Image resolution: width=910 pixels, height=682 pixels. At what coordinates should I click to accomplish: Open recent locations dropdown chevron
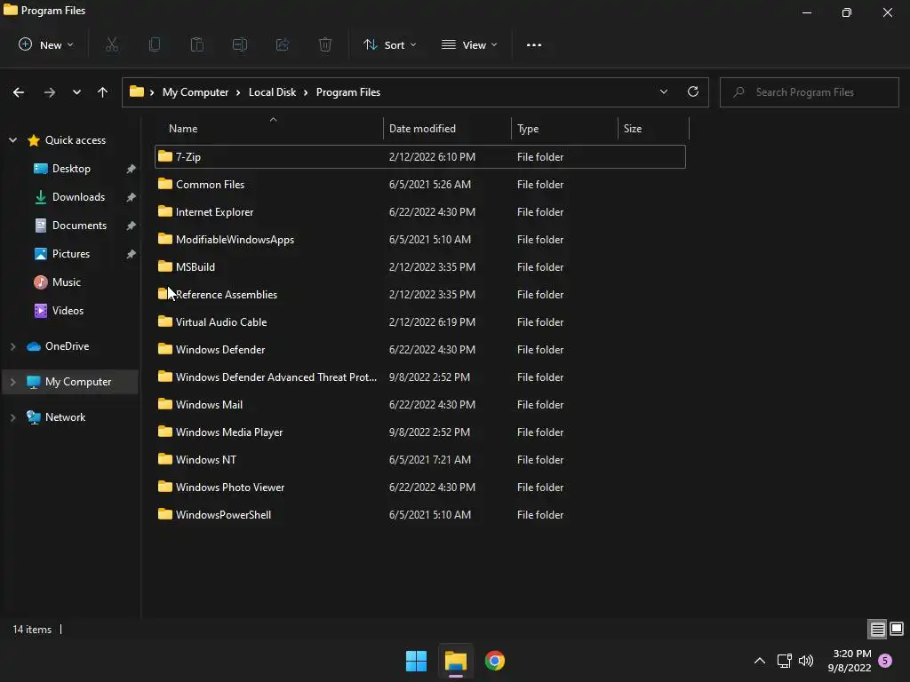[76, 92]
